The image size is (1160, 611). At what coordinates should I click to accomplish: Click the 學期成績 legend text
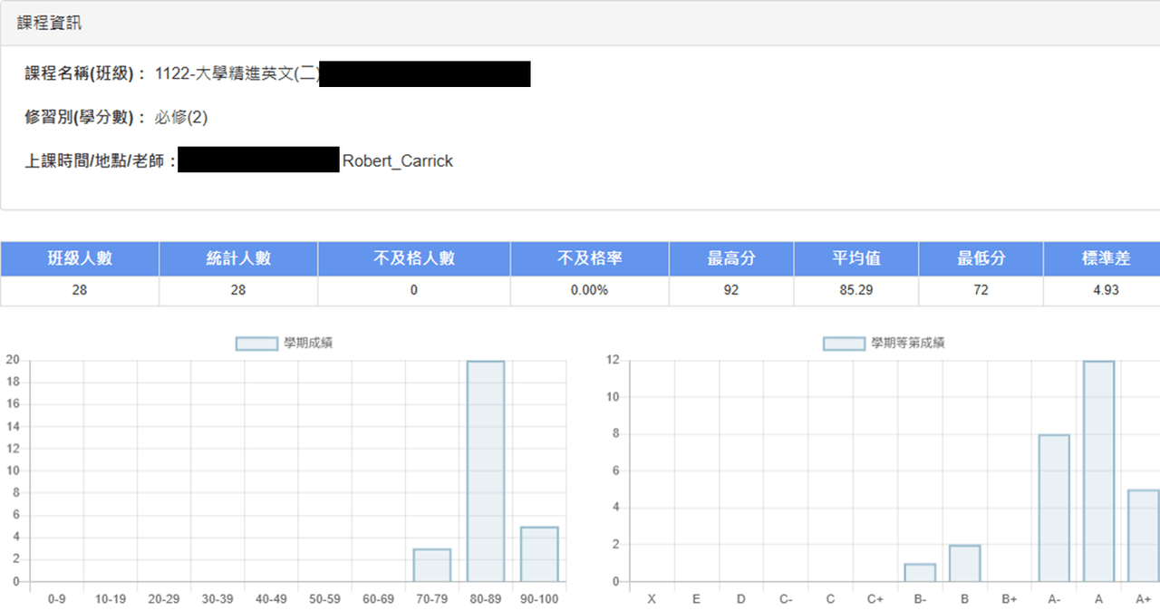coord(308,344)
